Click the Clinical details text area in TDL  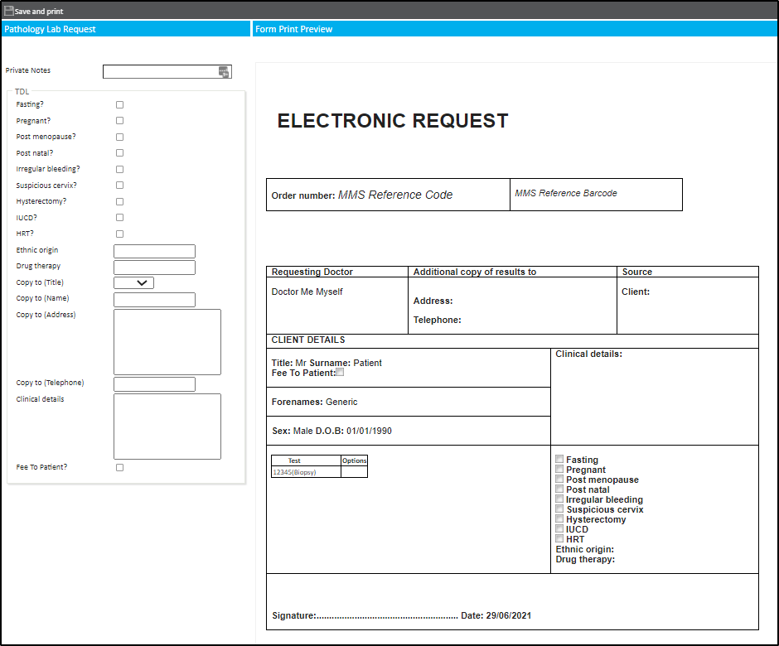pyautogui.click(x=167, y=427)
